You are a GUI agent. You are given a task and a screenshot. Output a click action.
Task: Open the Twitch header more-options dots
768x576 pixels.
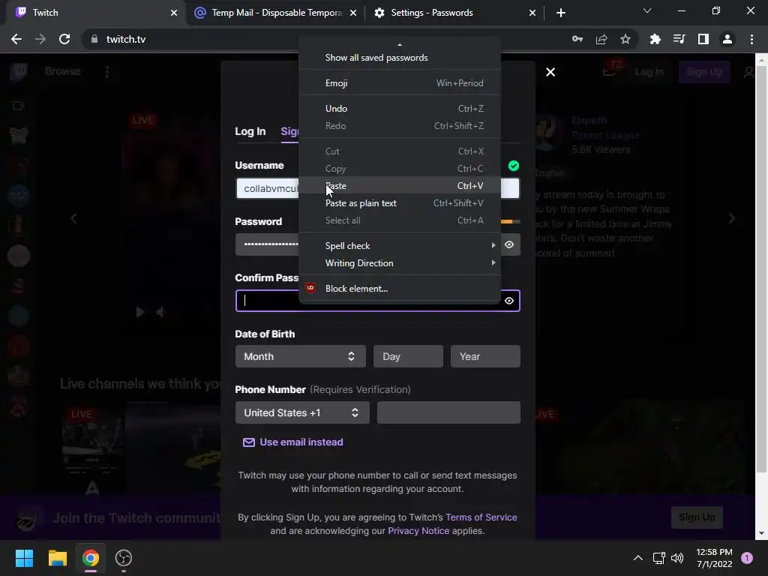click(x=107, y=72)
